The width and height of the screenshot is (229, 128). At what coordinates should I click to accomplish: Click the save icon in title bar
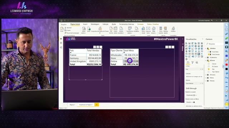(x=62, y=21)
